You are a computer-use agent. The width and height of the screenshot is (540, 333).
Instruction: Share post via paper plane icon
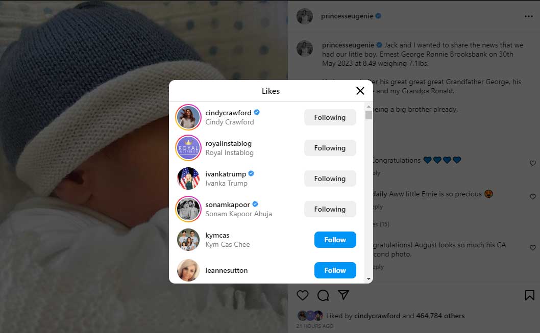tap(343, 295)
